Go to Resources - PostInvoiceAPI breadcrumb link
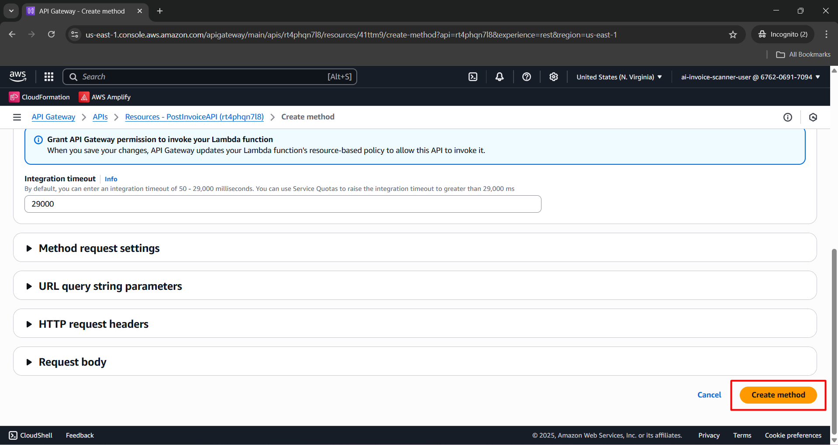This screenshot has width=838, height=445. pos(194,117)
